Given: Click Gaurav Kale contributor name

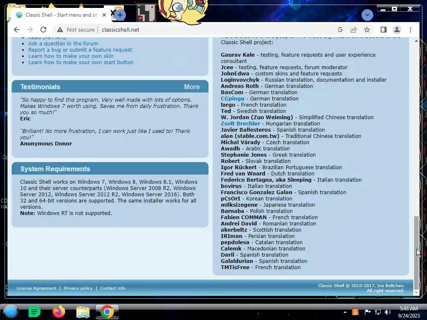Looking at the screenshot, I should click(x=238, y=55).
